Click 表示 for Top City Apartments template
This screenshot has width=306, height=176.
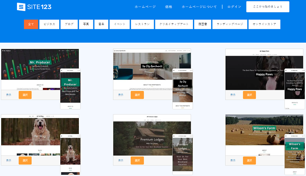(121, 95)
